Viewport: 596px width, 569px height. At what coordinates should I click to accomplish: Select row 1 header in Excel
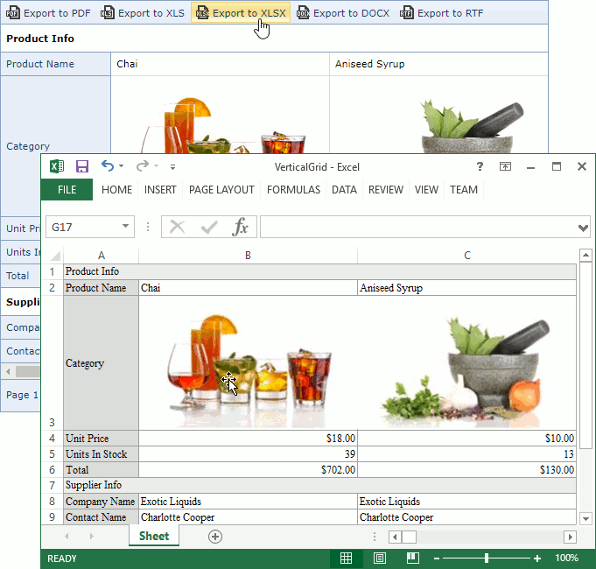click(x=53, y=271)
